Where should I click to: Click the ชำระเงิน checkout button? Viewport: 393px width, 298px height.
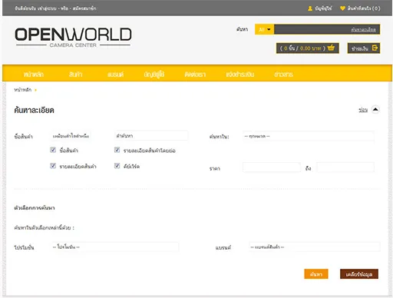(364, 48)
